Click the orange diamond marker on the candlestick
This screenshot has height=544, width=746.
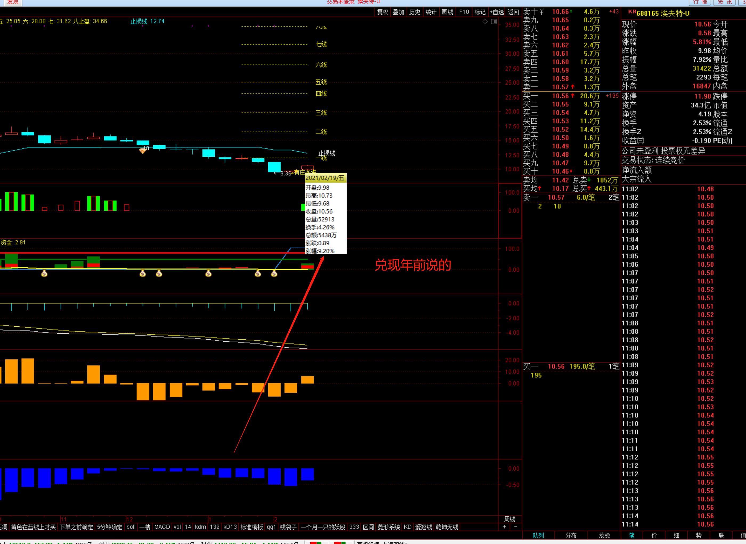(x=143, y=151)
